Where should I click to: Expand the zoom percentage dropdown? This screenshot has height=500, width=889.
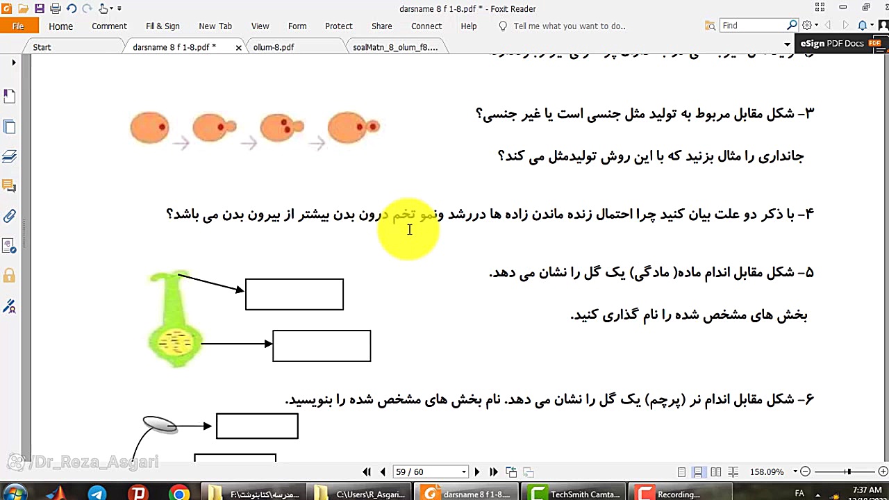tap(794, 472)
